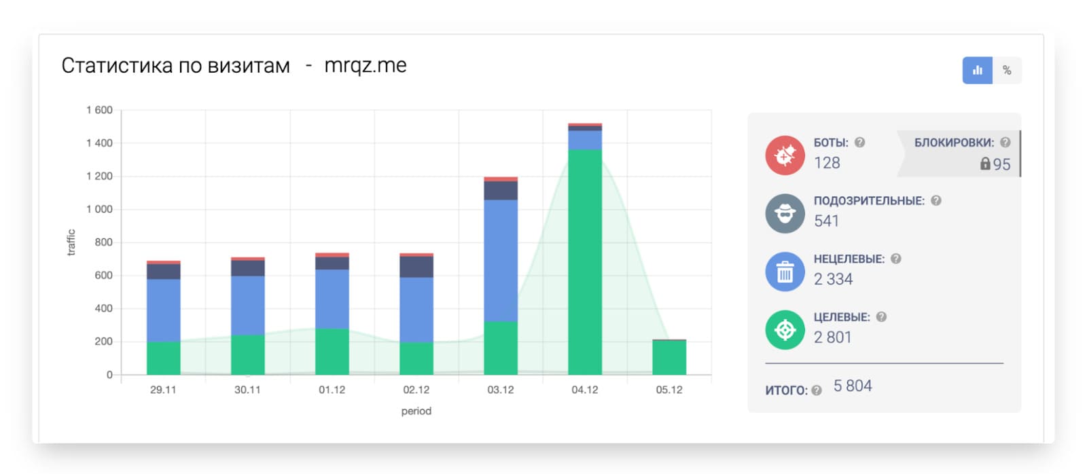The height and width of the screenshot is (474, 1087).
Task: Click the 30.11 axis label
Action: tap(247, 390)
